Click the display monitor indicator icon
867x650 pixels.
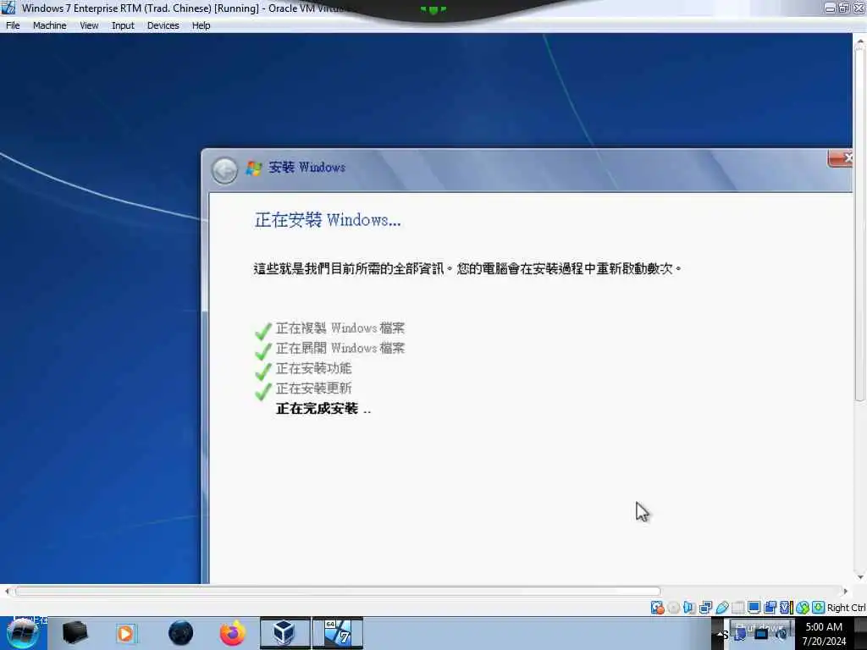pos(754,608)
